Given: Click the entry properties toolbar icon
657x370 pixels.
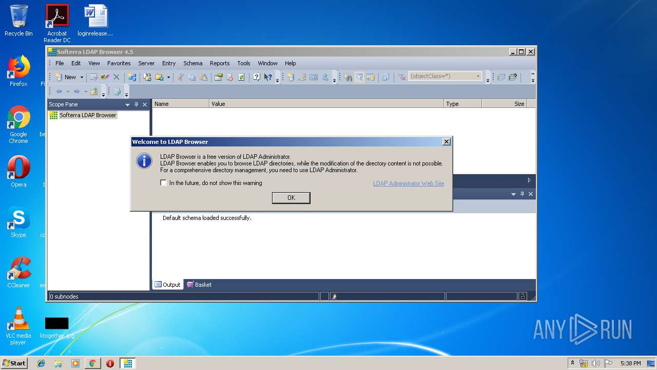Looking at the screenshot, I should point(219,77).
